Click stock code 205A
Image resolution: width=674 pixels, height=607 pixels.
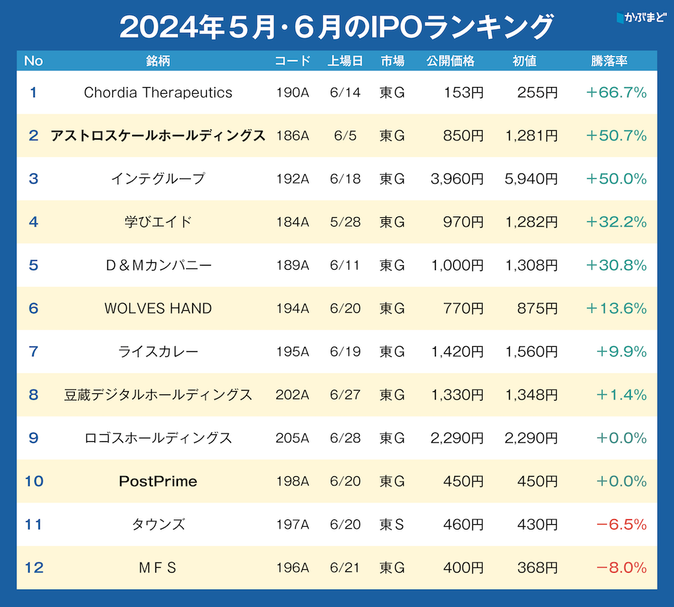[x=293, y=438]
